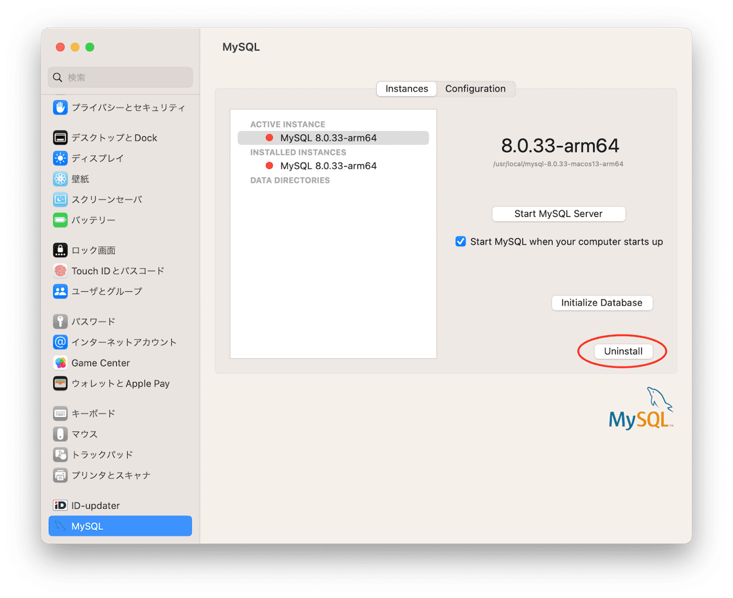The width and height of the screenshot is (733, 598).
Task: Click the /usr/local/mysql install path text
Action: point(558,164)
